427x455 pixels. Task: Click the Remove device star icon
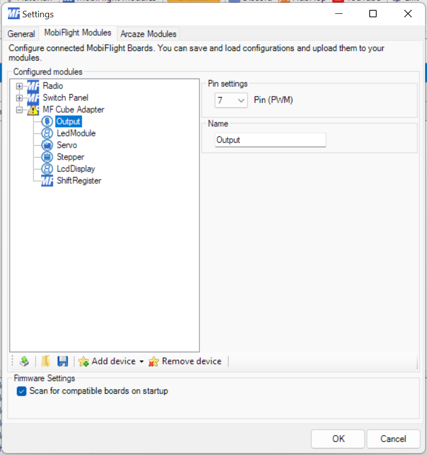point(154,362)
